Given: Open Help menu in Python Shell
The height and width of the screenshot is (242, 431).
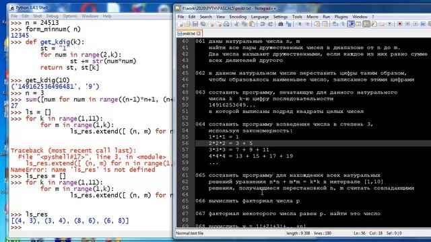Looking at the screenshot, I should tap(107, 16).
